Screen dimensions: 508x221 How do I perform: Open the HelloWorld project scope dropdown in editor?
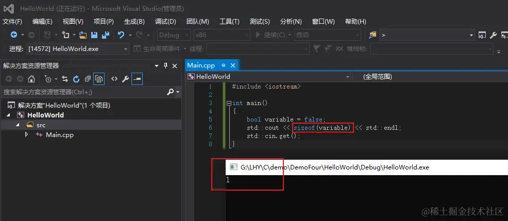click(268, 76)
